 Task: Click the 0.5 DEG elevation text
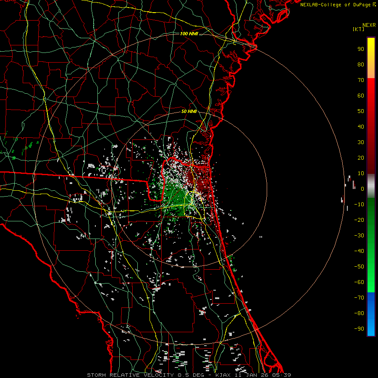191,375
